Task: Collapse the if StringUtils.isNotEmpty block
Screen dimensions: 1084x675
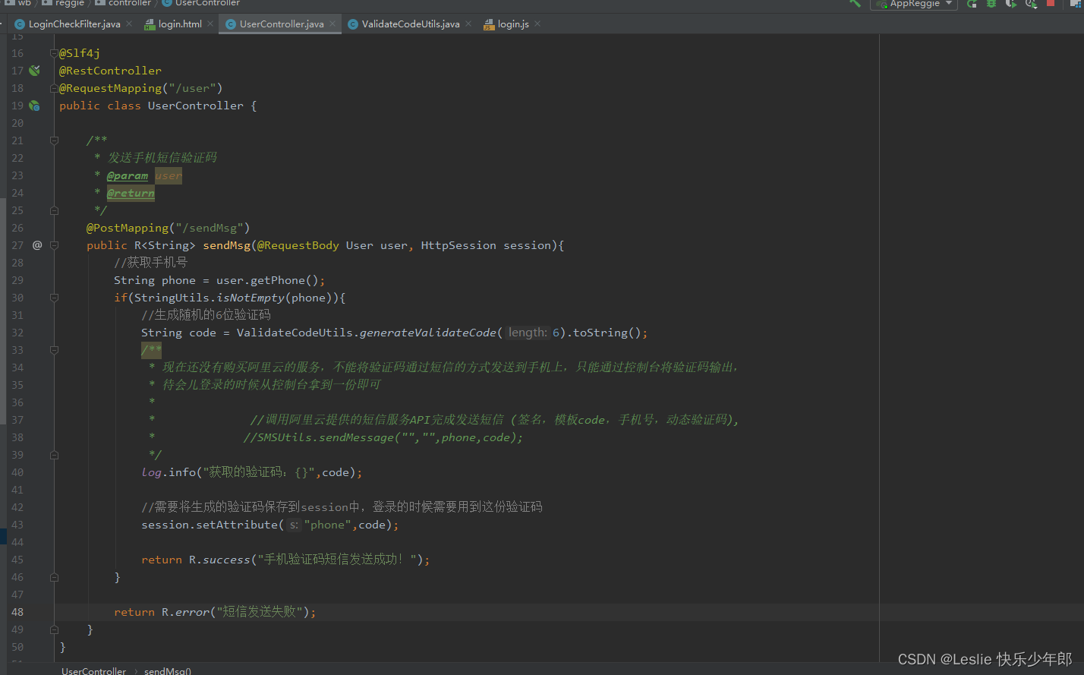Action: tap(54, 298)
